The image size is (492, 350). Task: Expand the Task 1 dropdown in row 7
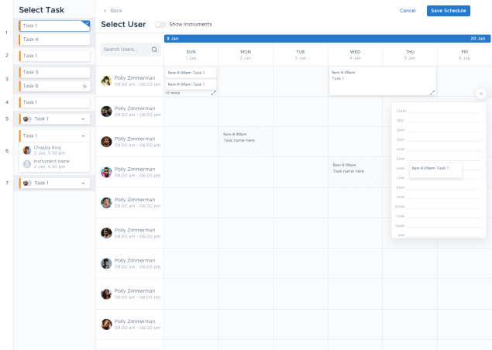click(x=83, y=183)
